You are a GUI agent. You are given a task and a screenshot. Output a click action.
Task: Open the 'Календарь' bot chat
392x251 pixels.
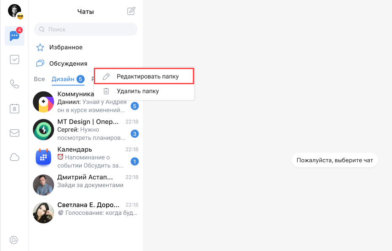coord(86,158)
